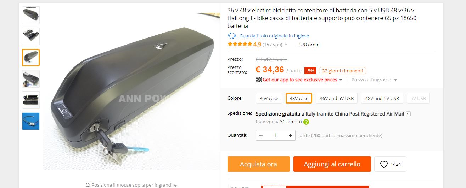The width and height of the screenshot is (466, 188).
Task: Select the blue cable thumbnail
Action: click(31, 121)
